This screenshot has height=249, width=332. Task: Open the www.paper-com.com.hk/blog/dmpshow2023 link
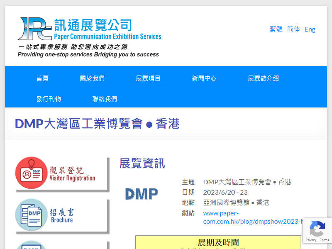tap(253, 217)
